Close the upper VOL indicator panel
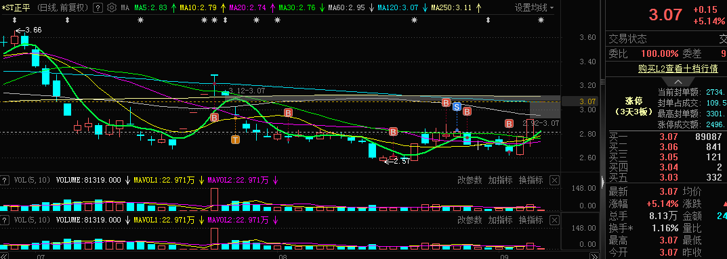This screenshot has width=727, height=259. point(554,180)
